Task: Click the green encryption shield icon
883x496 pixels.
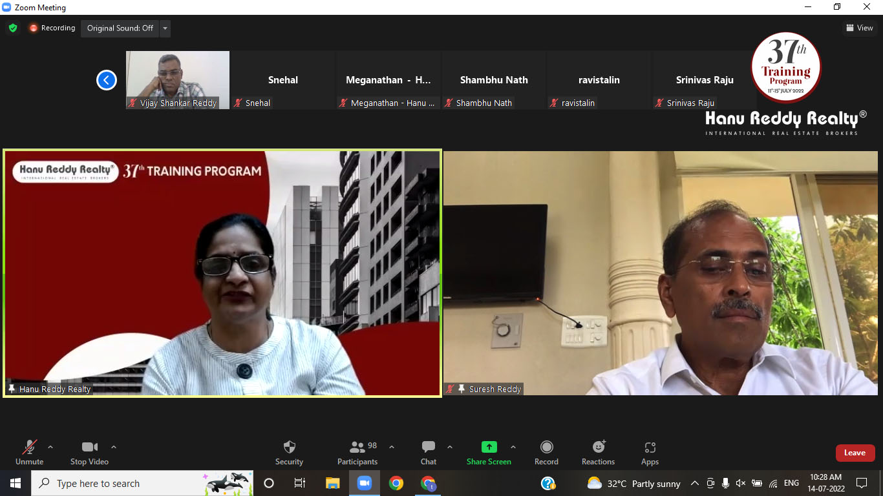Action: tap(12, 28)
